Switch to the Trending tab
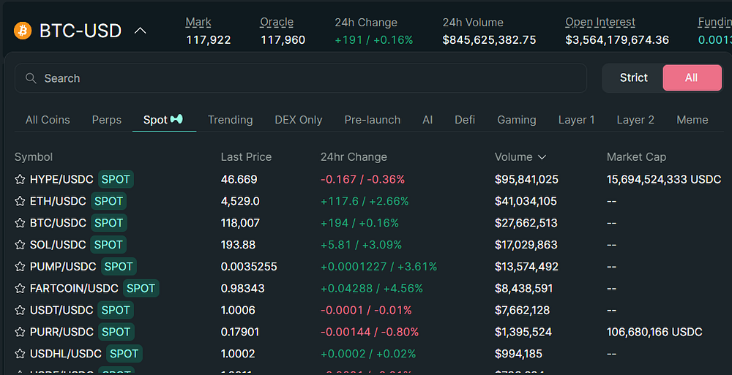This screenshot has height=375, width=732. [230, 120]
